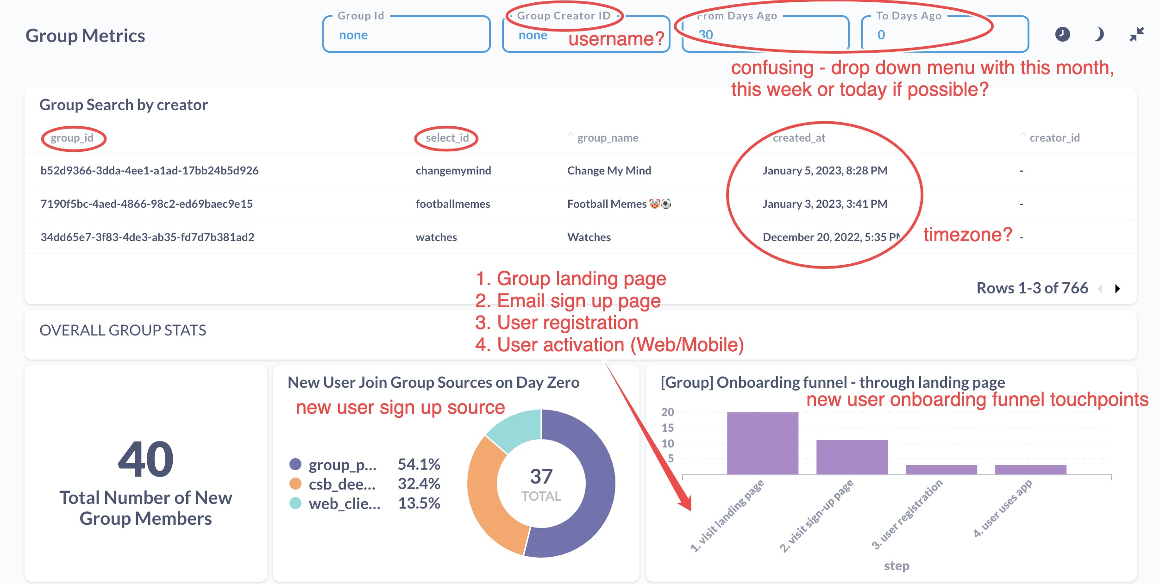
Task: Click the auto-refresh clock icon
Action: [1062, 34]
